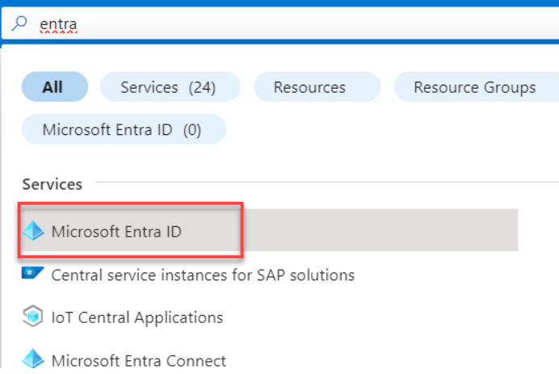Open Central service instances for SAP solutions
This screenshot has width=559, height=374.
[x=203, y=275]
